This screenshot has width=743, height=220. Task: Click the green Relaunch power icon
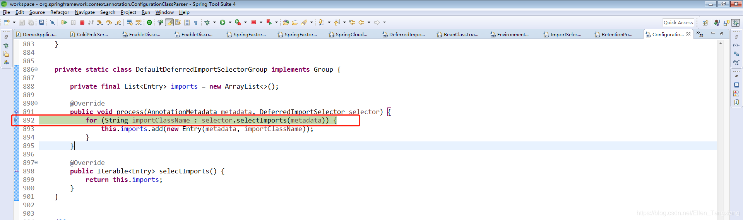point(149,22)
